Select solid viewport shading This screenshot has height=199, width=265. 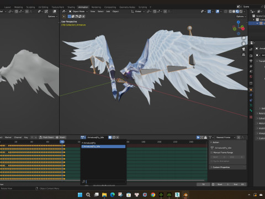(234, 12)
